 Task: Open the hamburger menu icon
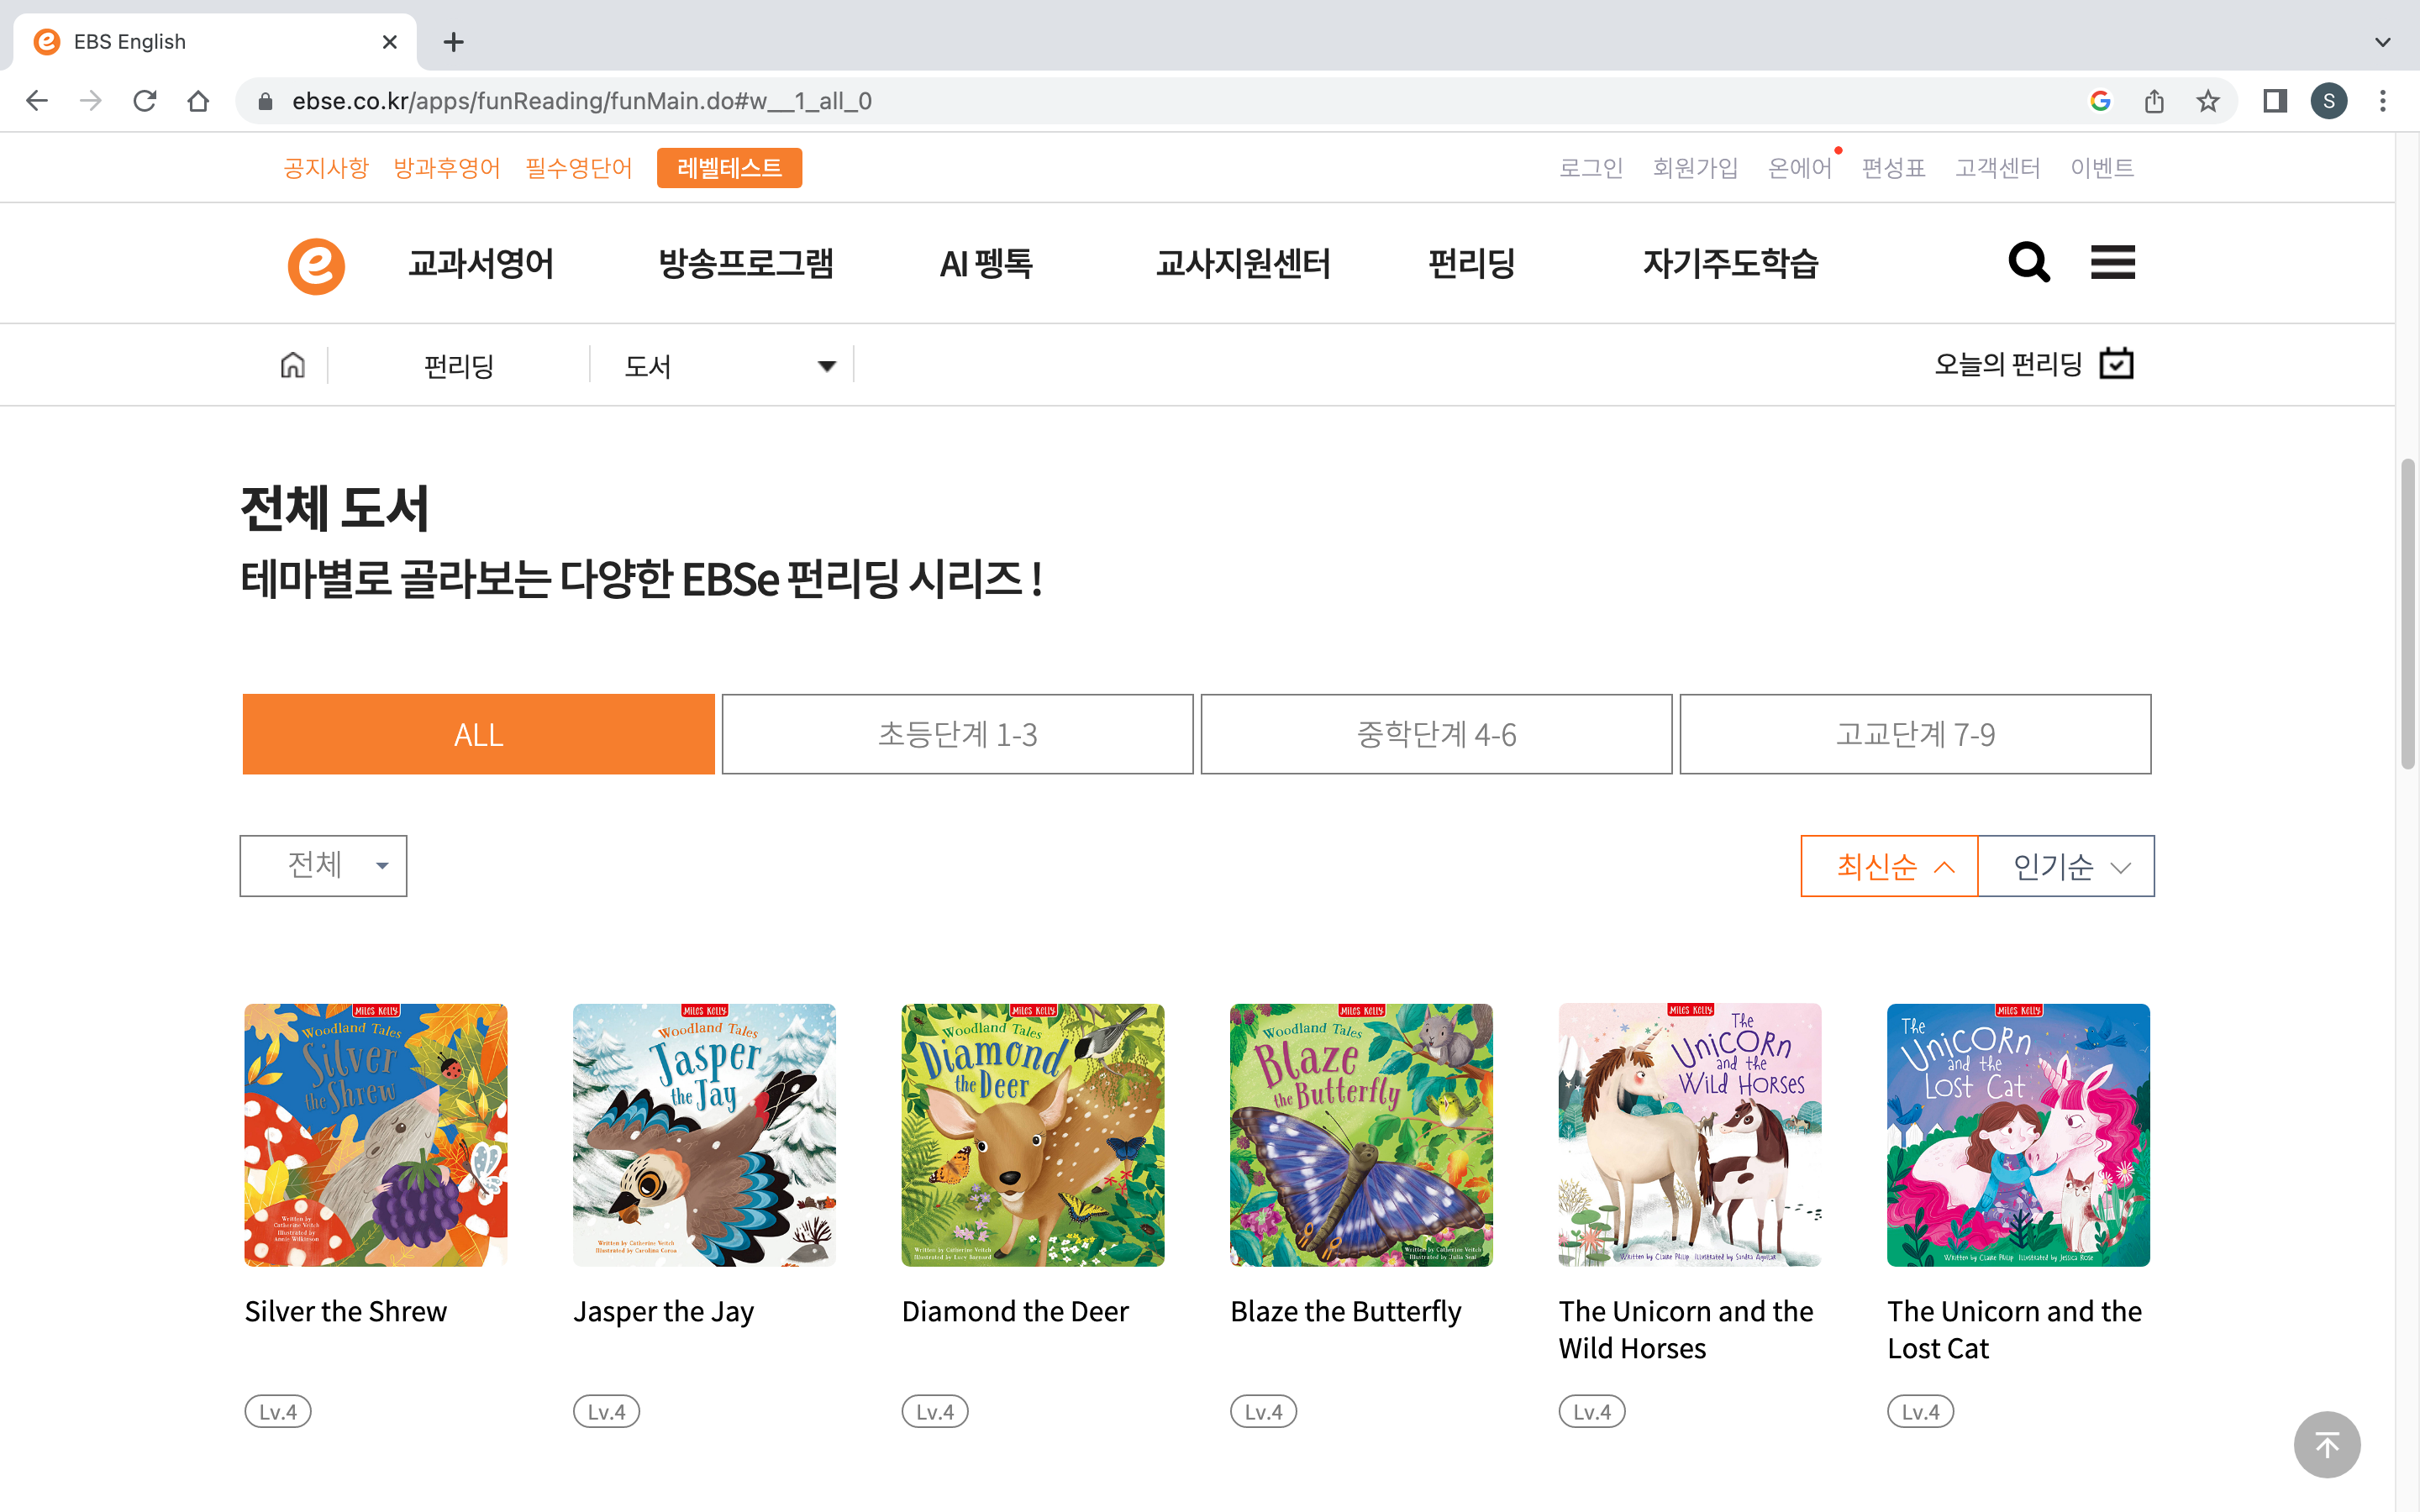point(2112,263)
